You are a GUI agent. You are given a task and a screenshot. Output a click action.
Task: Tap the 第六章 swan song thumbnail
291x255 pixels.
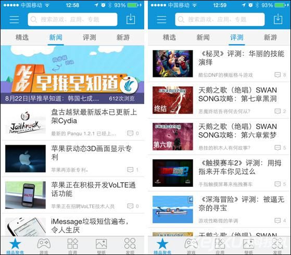[173, 136]
